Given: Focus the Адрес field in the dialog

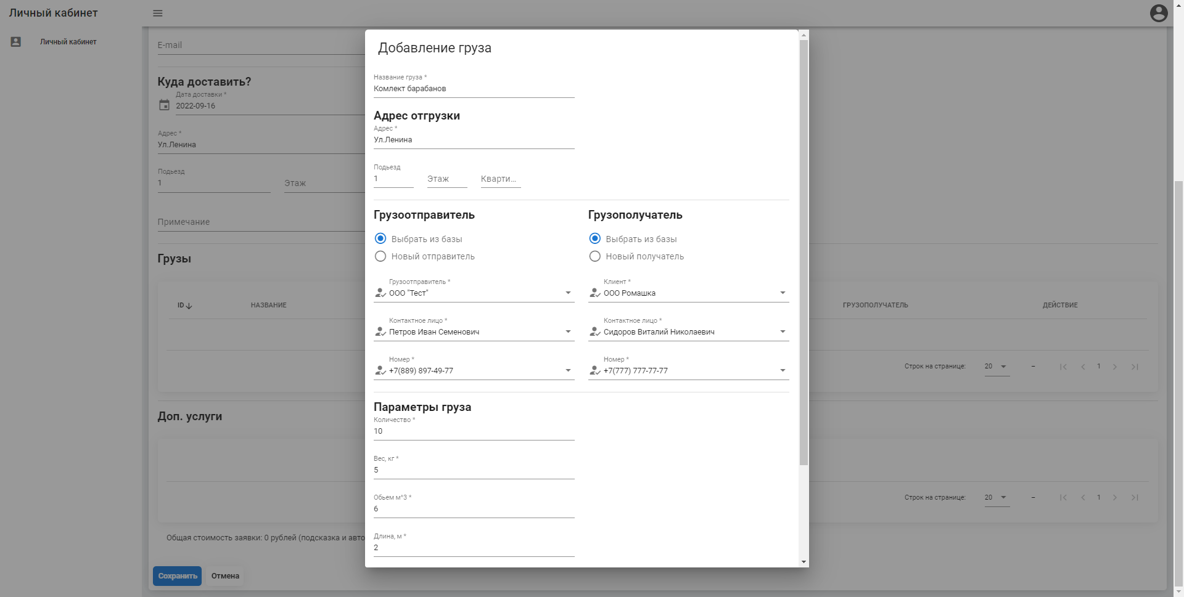Looking at the screenshot, I should coord(474,140).
